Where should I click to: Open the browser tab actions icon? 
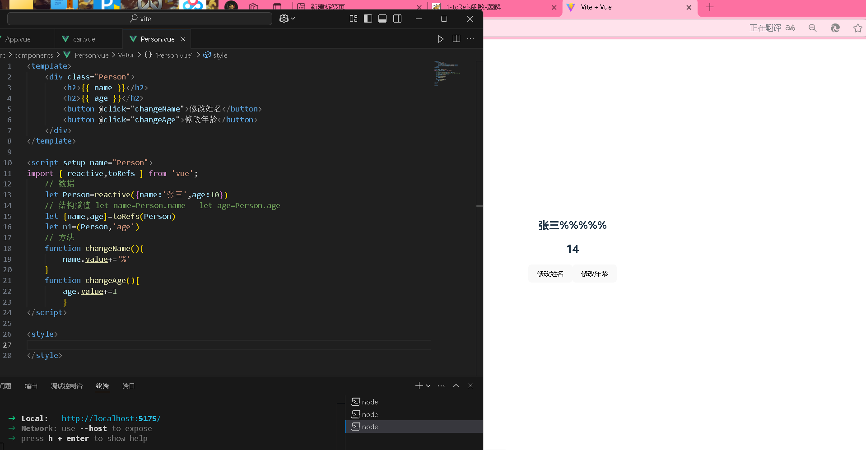[x=277, y=7]
